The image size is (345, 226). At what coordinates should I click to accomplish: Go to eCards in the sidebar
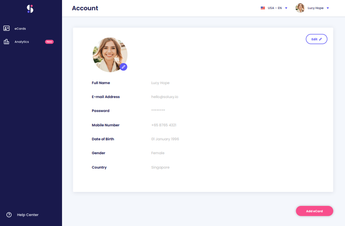tap(20, 29)
